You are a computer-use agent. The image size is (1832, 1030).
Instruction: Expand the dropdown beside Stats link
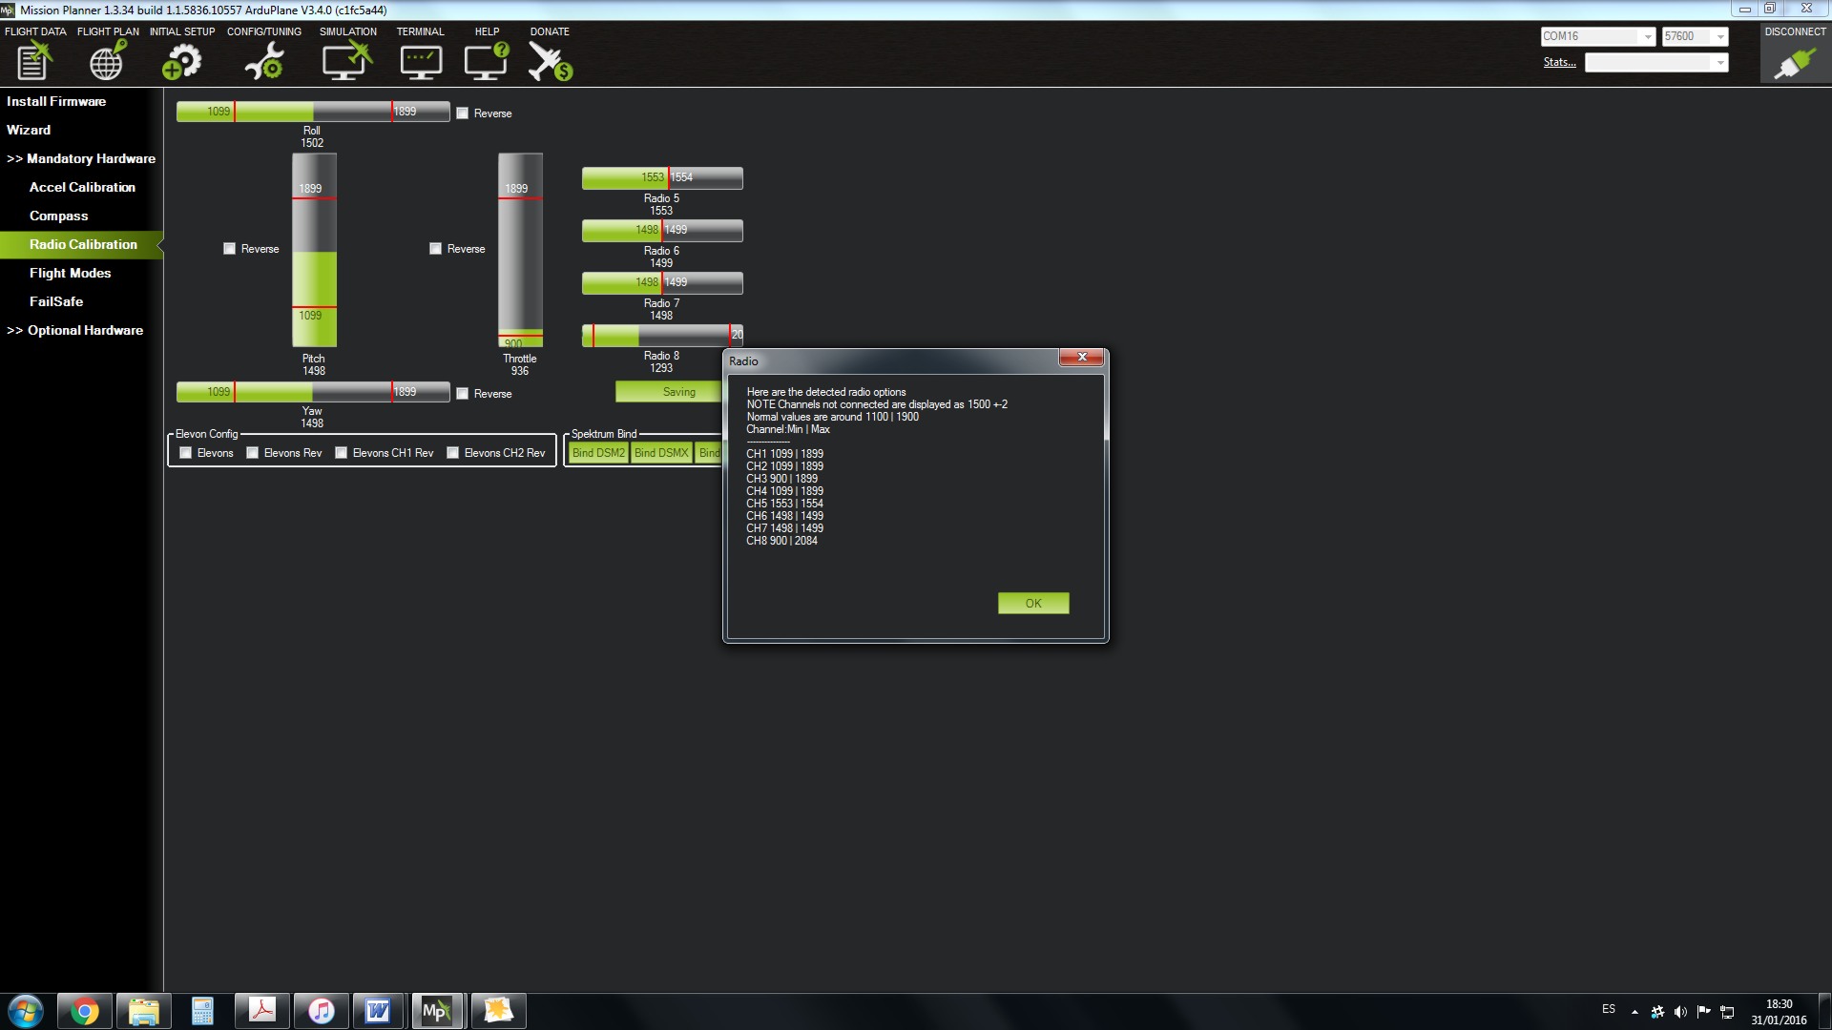tap(1719, 63)
